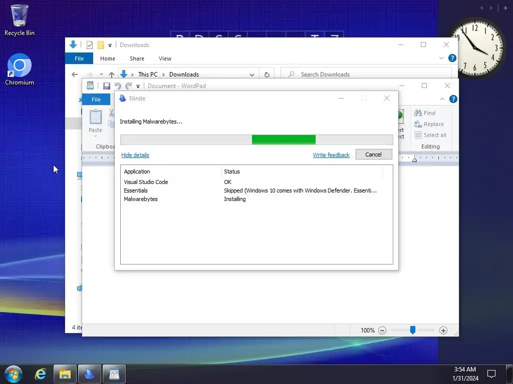Click the WordPad application icon in its title bar
The width and height of the screenshot is (513, 384).
[x=90, y=85]
